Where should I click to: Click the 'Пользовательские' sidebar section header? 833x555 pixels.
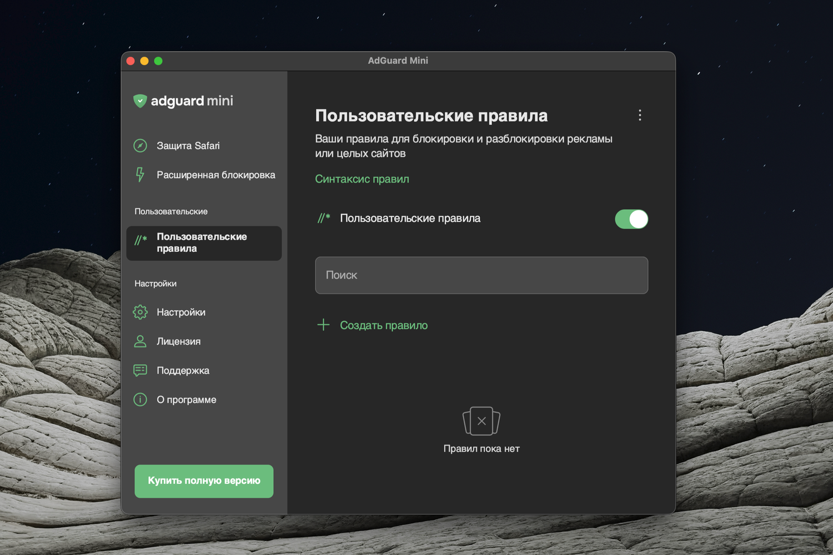coord(171,211)
